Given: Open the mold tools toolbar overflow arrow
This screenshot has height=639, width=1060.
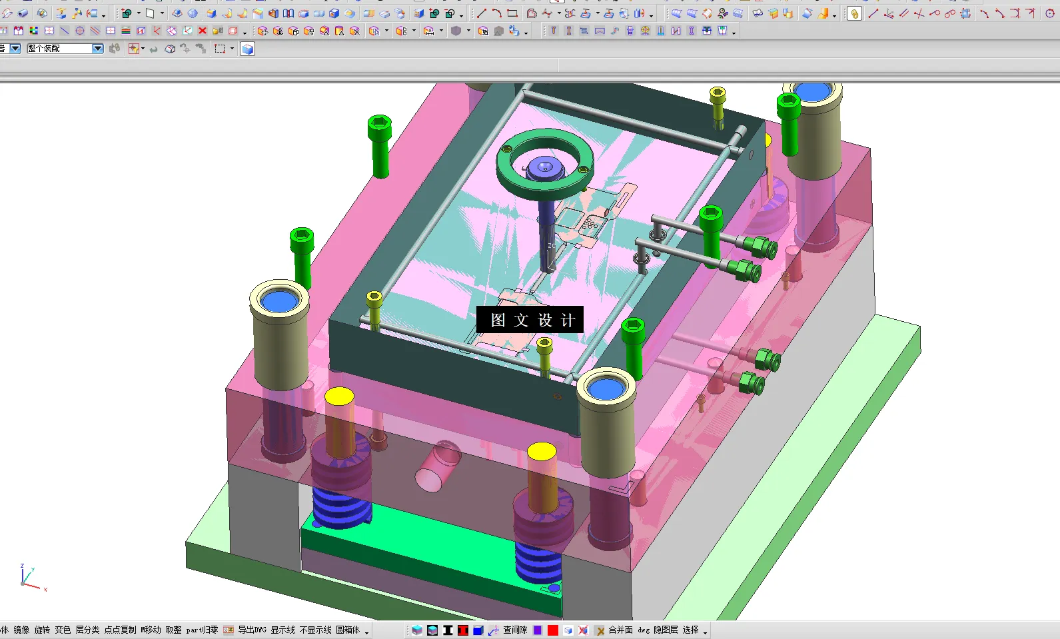Looking at the screenshot, I should (x=734, y=32).
